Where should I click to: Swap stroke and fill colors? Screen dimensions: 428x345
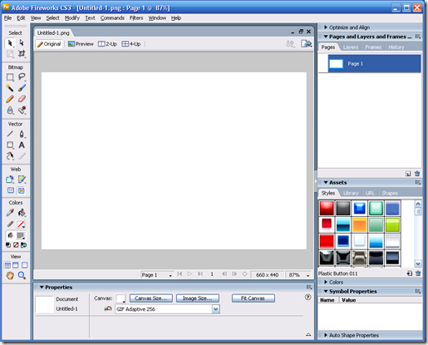pos(24,245)
